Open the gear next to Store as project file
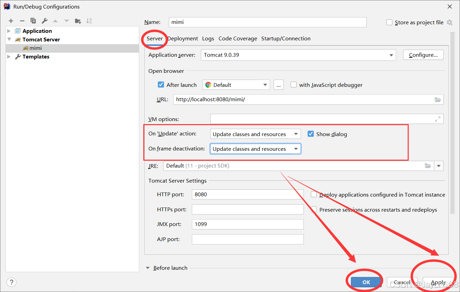The image size is (460, 292). 449,23
